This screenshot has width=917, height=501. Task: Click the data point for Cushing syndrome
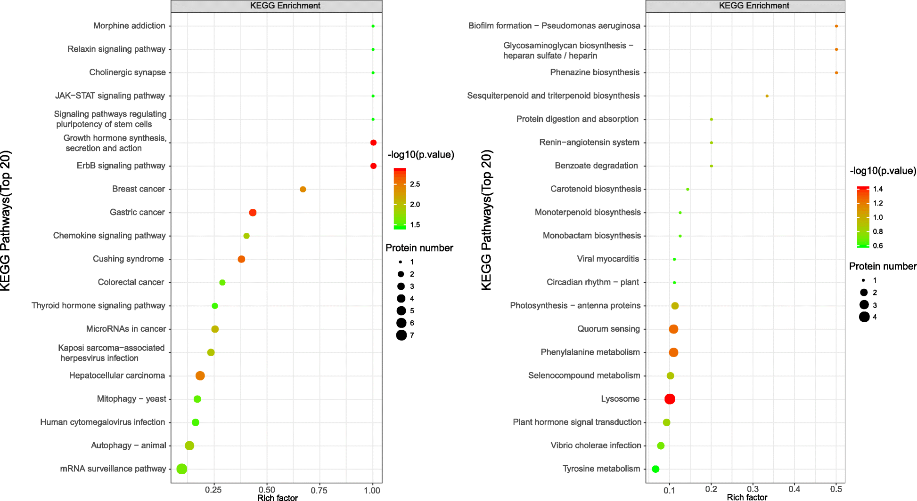tap(241, 259)
